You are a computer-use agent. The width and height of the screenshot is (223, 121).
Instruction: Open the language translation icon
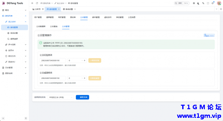[203, 3]
